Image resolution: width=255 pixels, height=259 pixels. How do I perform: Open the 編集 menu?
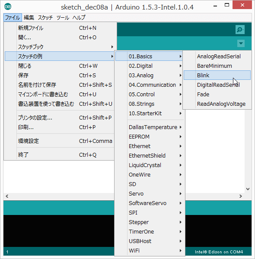click(x=29, y=18)
